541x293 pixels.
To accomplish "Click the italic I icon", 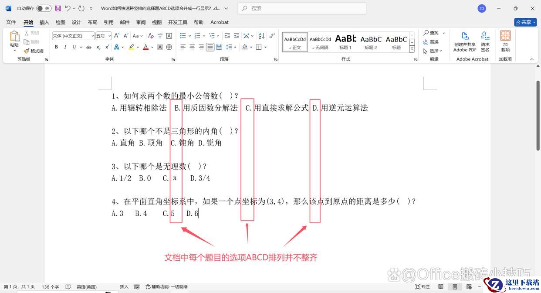I will (x=65, y=47).
